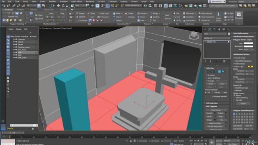Toggle the Percent Snap icon

(x=112, y=6)
